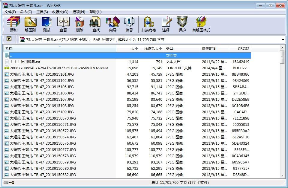This screenshot has height=188, width=288.
Task: Expand the address bar path dropdown
Action: (283, 39)
